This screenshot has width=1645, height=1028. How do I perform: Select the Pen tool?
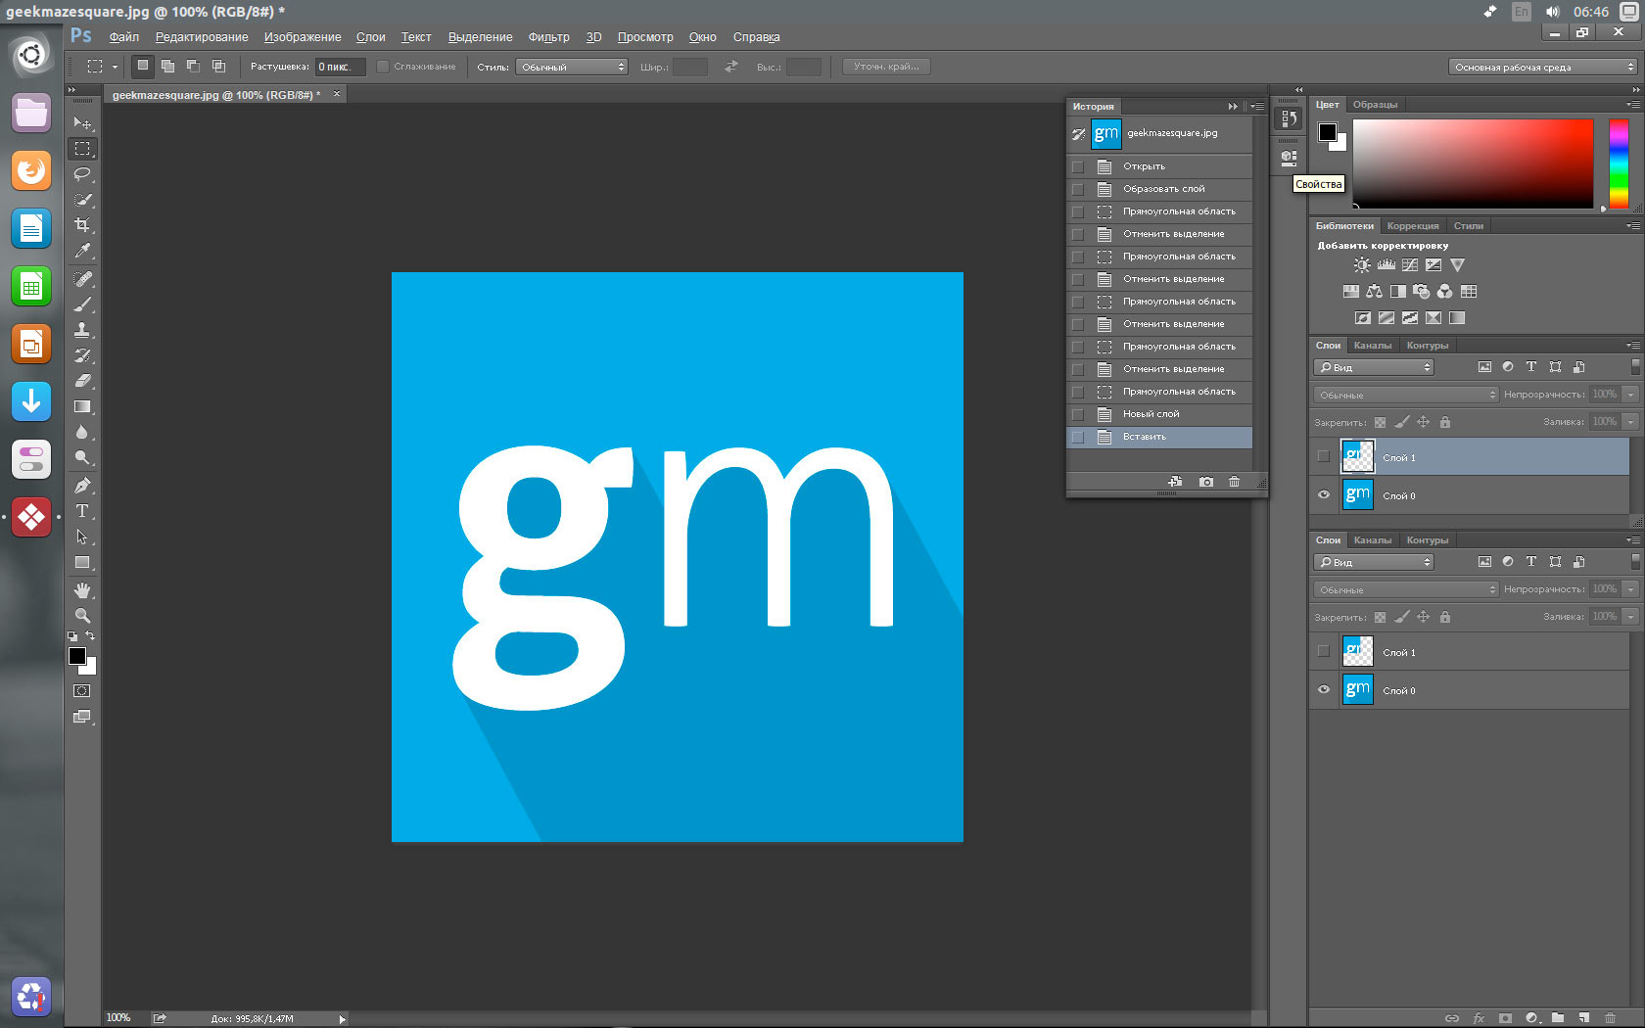(82, 486)
